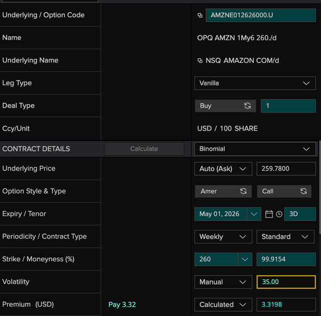Viewport: 321px width, 316px height.
Task: Click the strike field showing 260
Action: tap(216, 259)
